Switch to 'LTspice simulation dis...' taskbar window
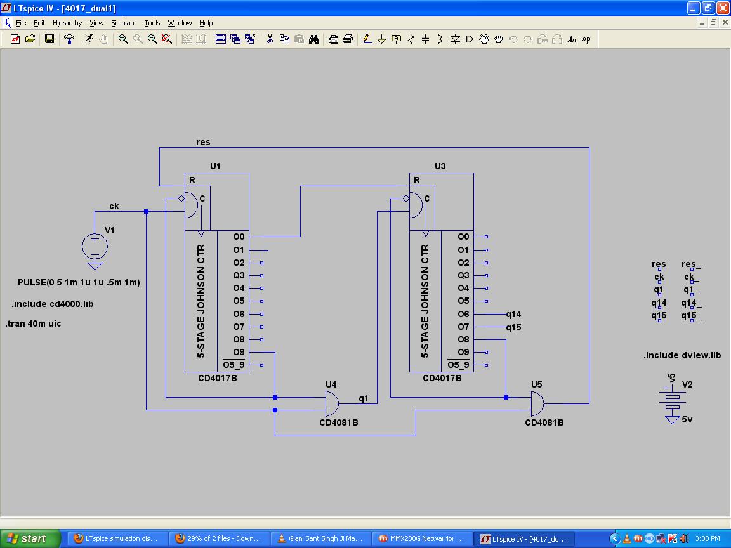 [x=117, y=538]
